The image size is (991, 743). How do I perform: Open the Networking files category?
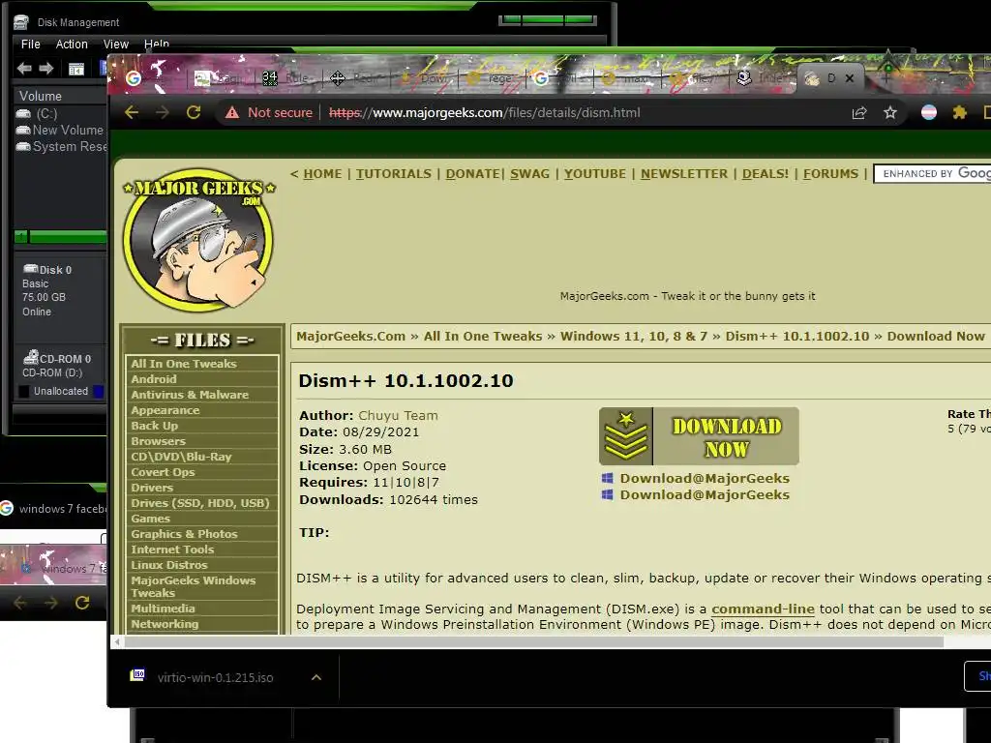click(x=165, y=624)
